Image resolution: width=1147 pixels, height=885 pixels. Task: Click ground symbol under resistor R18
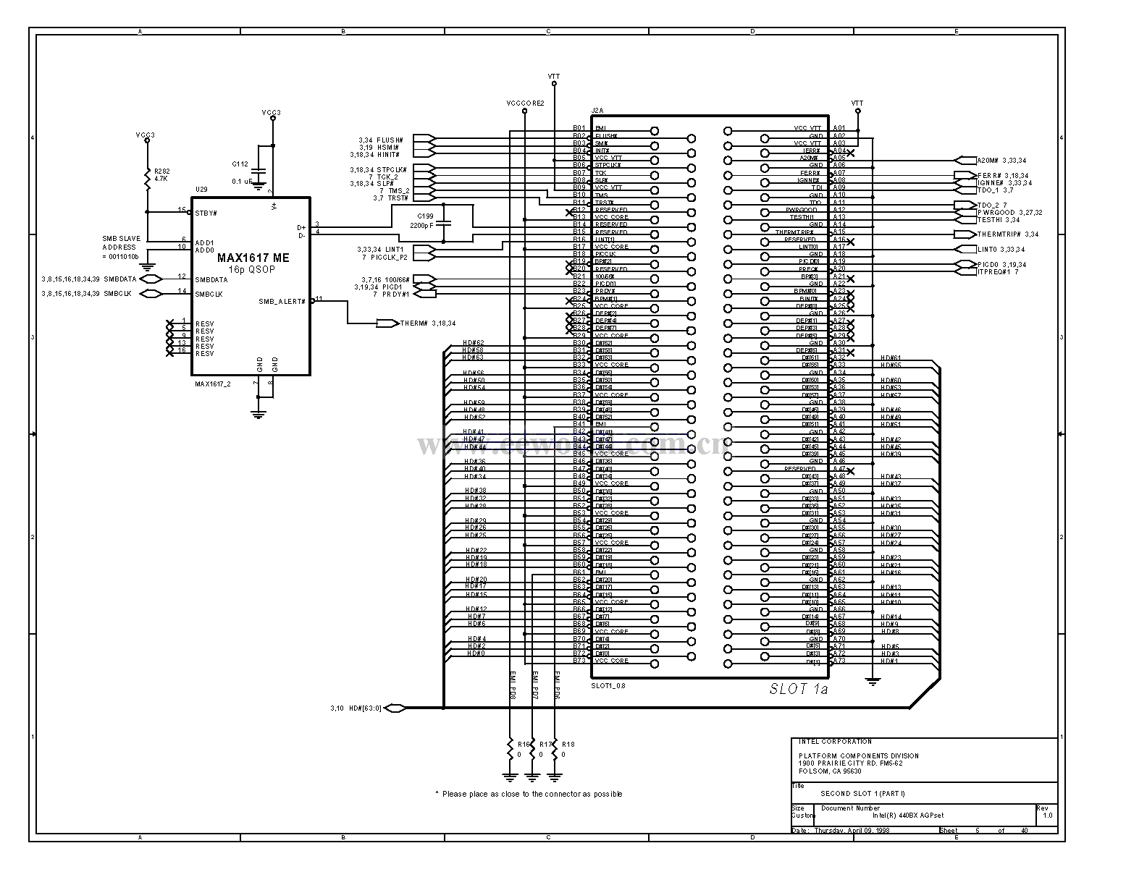555,778
